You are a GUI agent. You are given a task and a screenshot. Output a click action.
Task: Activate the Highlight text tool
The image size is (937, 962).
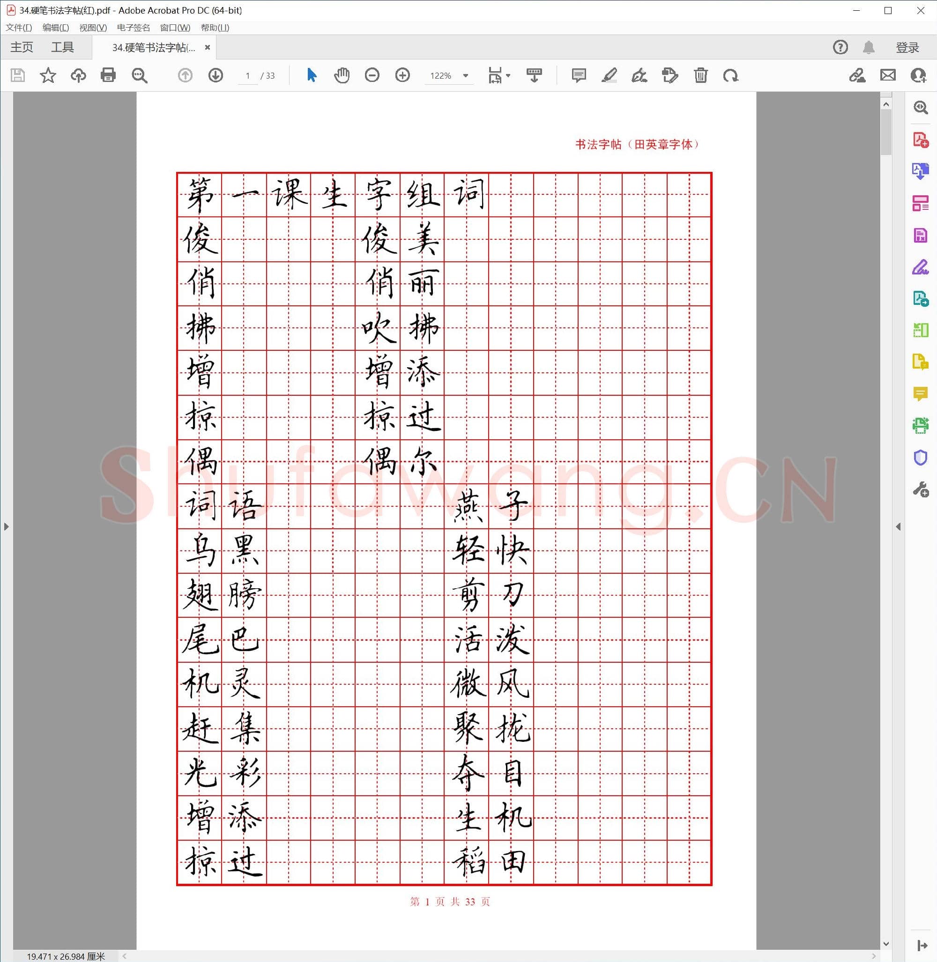pos(610,76)
